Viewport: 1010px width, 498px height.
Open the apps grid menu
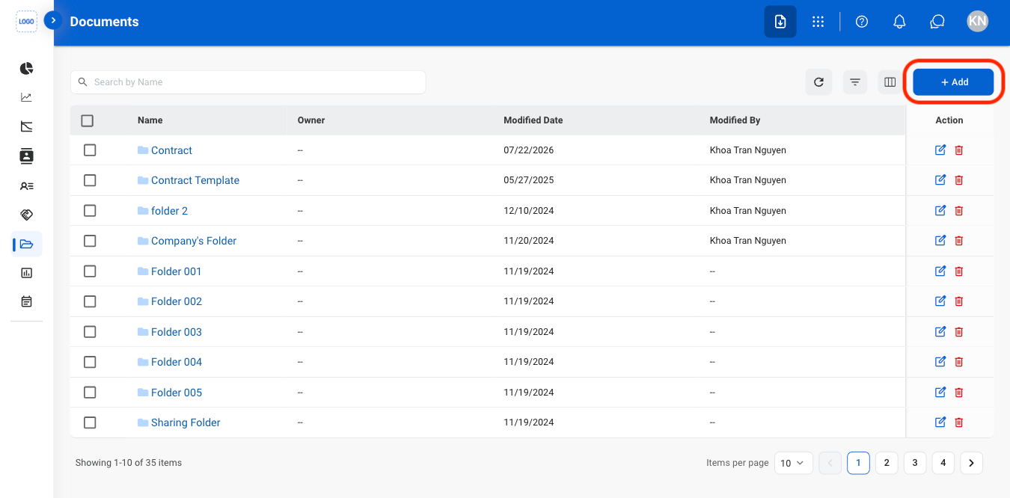pos(818,22)
